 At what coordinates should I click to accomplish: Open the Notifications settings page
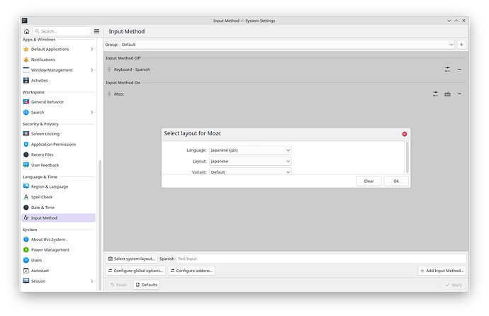tap(58, 60)
